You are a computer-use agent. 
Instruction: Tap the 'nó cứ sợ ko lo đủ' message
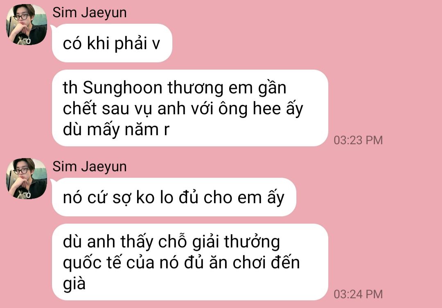coord(174,197)
